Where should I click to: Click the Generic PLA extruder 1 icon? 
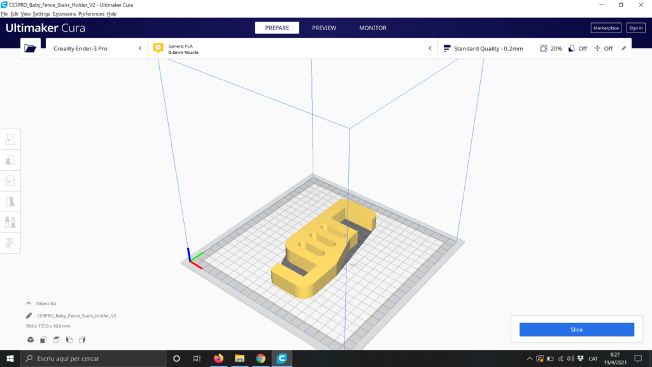point(158,48)
